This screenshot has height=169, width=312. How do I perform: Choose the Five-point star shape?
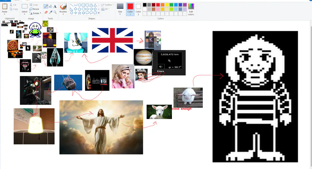pyautogui.click(x=79, y=13)
